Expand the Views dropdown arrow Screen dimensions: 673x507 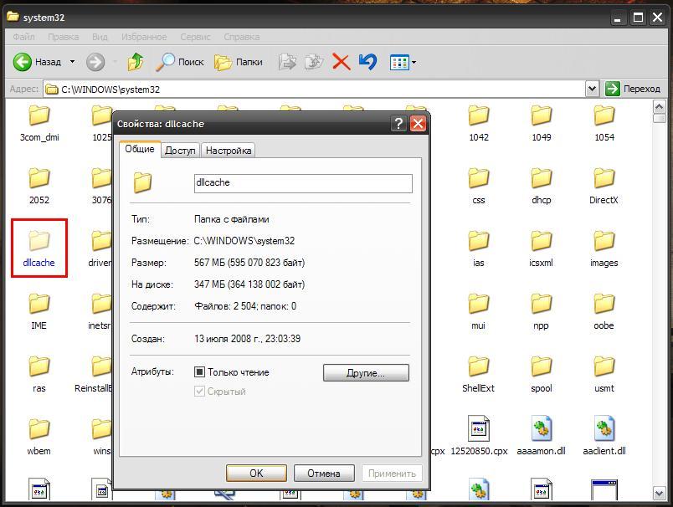(x=414, y=63)
